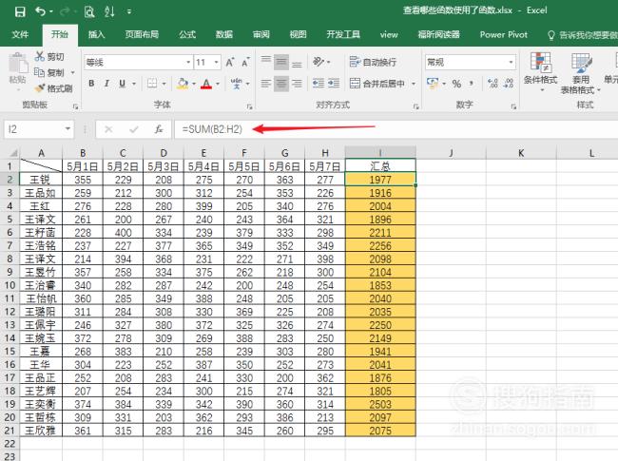Apply the red Font Color
This screenshot has width=618, height=461.
(x=206, y=84)
